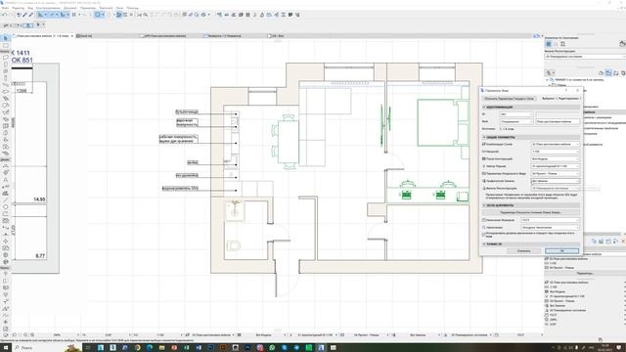Image resolution: width=626 pixels, height=352 pixels.
Task: Open the Показ конструкций dropdown in dialog
Action: (x=555, y=158)
